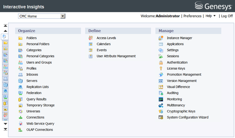Open the Servers icon

tap(20, 81)
